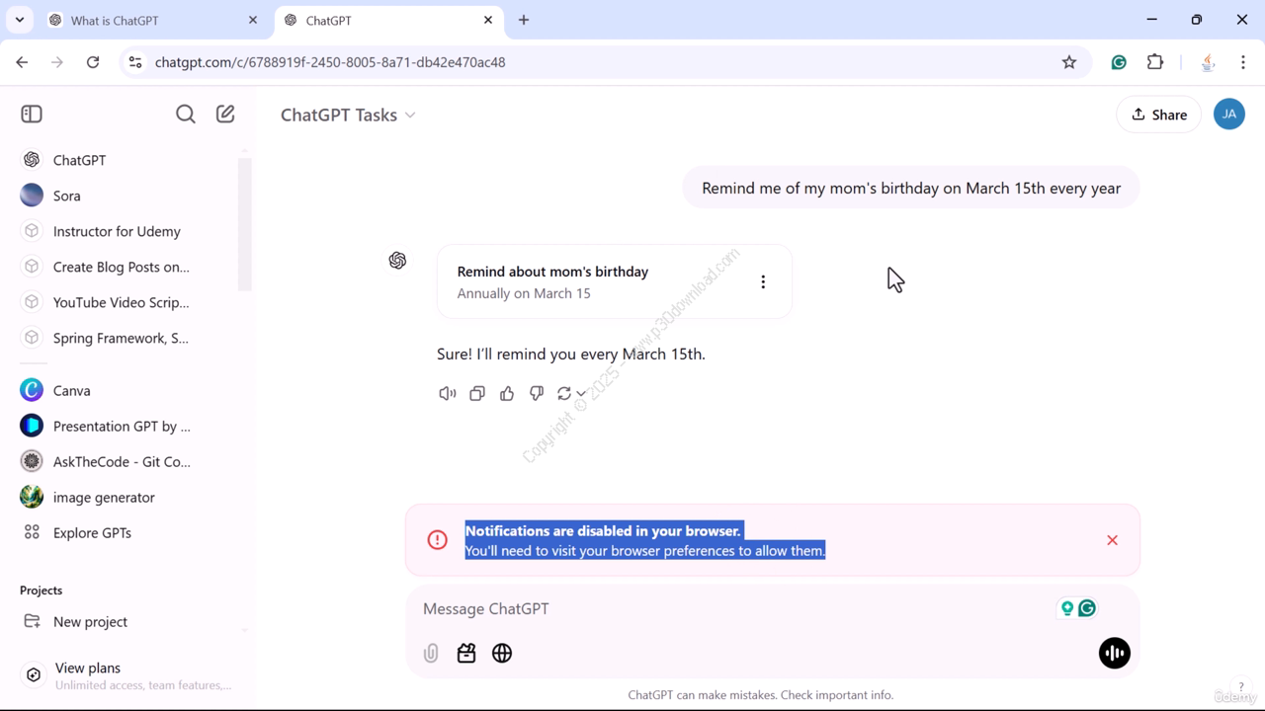Give the response a thumbs down
Screen dimensions: 1265x711
[537, 393]
